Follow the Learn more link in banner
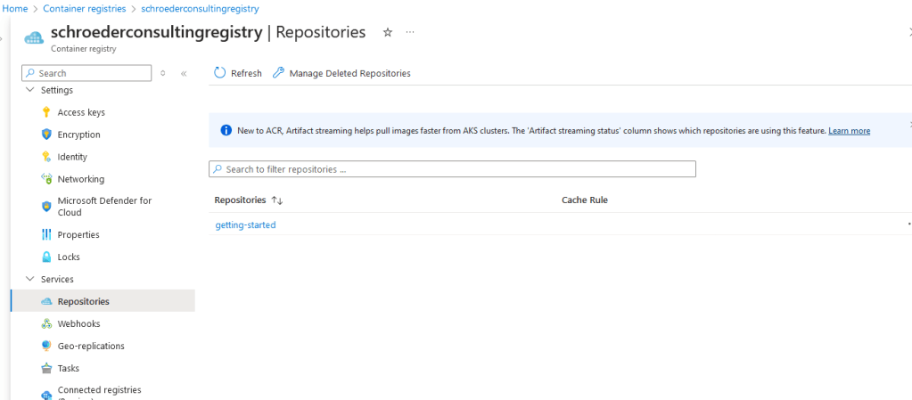The width and height of the screenshot is (912, 400). 849,131
